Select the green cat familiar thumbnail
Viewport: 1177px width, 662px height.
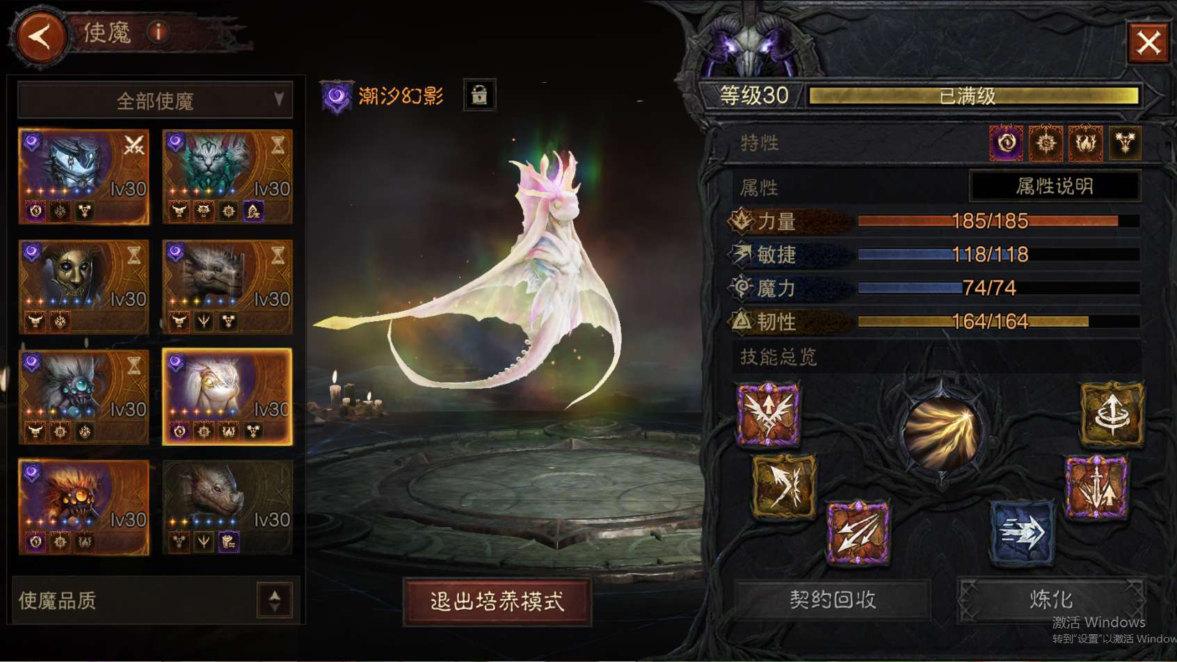[227, 177]
